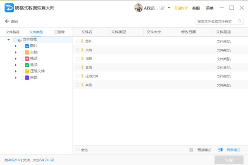Viewport: 248px width, 165px height.
Task: Click the 其他 folder icon in list
Action: pos(82,85)
